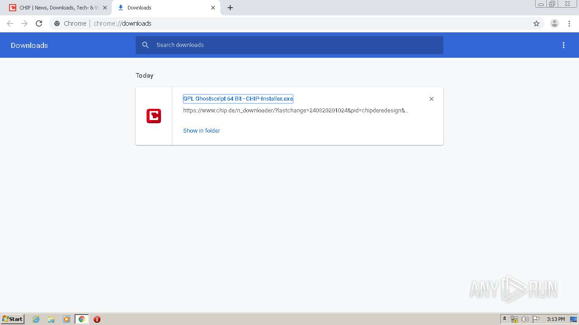579x325 pixels.
Task: Click the Search downloads field
Action: coord(289,45)
